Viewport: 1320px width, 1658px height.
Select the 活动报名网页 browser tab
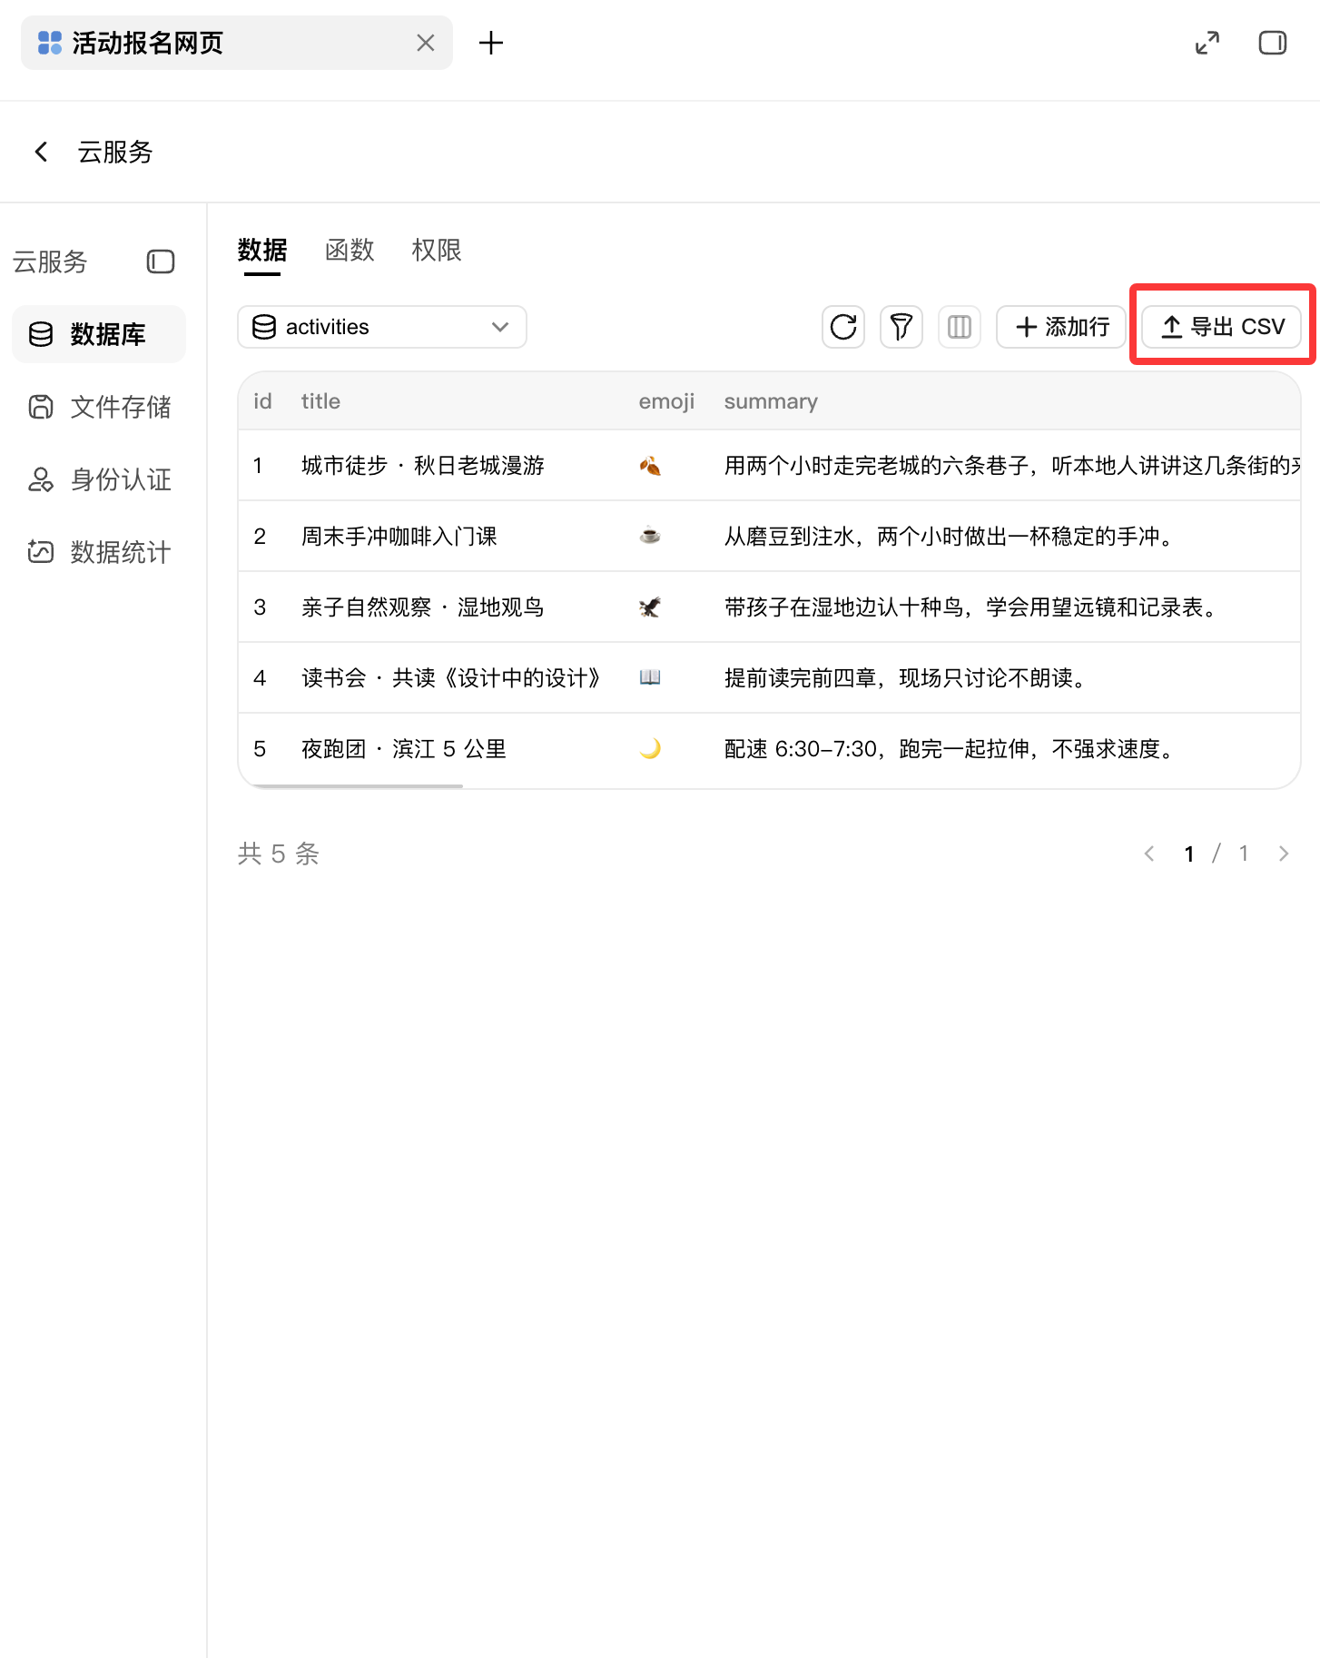pos(237,43)
